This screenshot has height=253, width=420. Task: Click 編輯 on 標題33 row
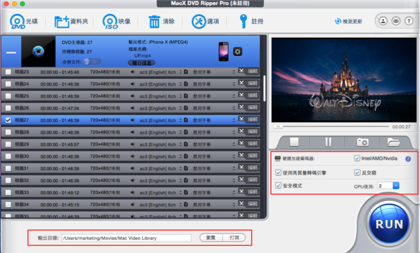pos(252,191)
